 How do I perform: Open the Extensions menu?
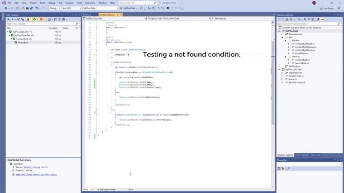90,3
